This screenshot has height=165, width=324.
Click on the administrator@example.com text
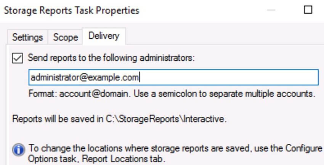pyautogui.click(x=84, y=77)
